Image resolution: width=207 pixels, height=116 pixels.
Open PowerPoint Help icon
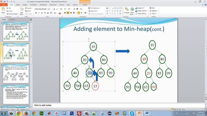206,5
